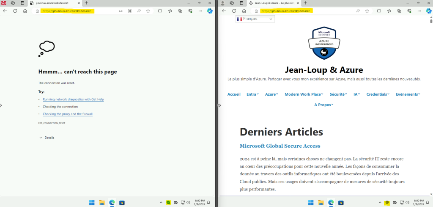This screenshot has width=433, height=207.
Task: Open a new tab in the left browser
Action: pyautogui.click(x=86, y=3)
